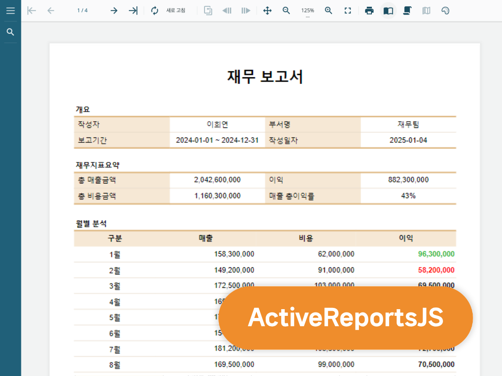Click the zoom in icon
The width and height of the screenshot is (502, 376).
pos(329,10)
